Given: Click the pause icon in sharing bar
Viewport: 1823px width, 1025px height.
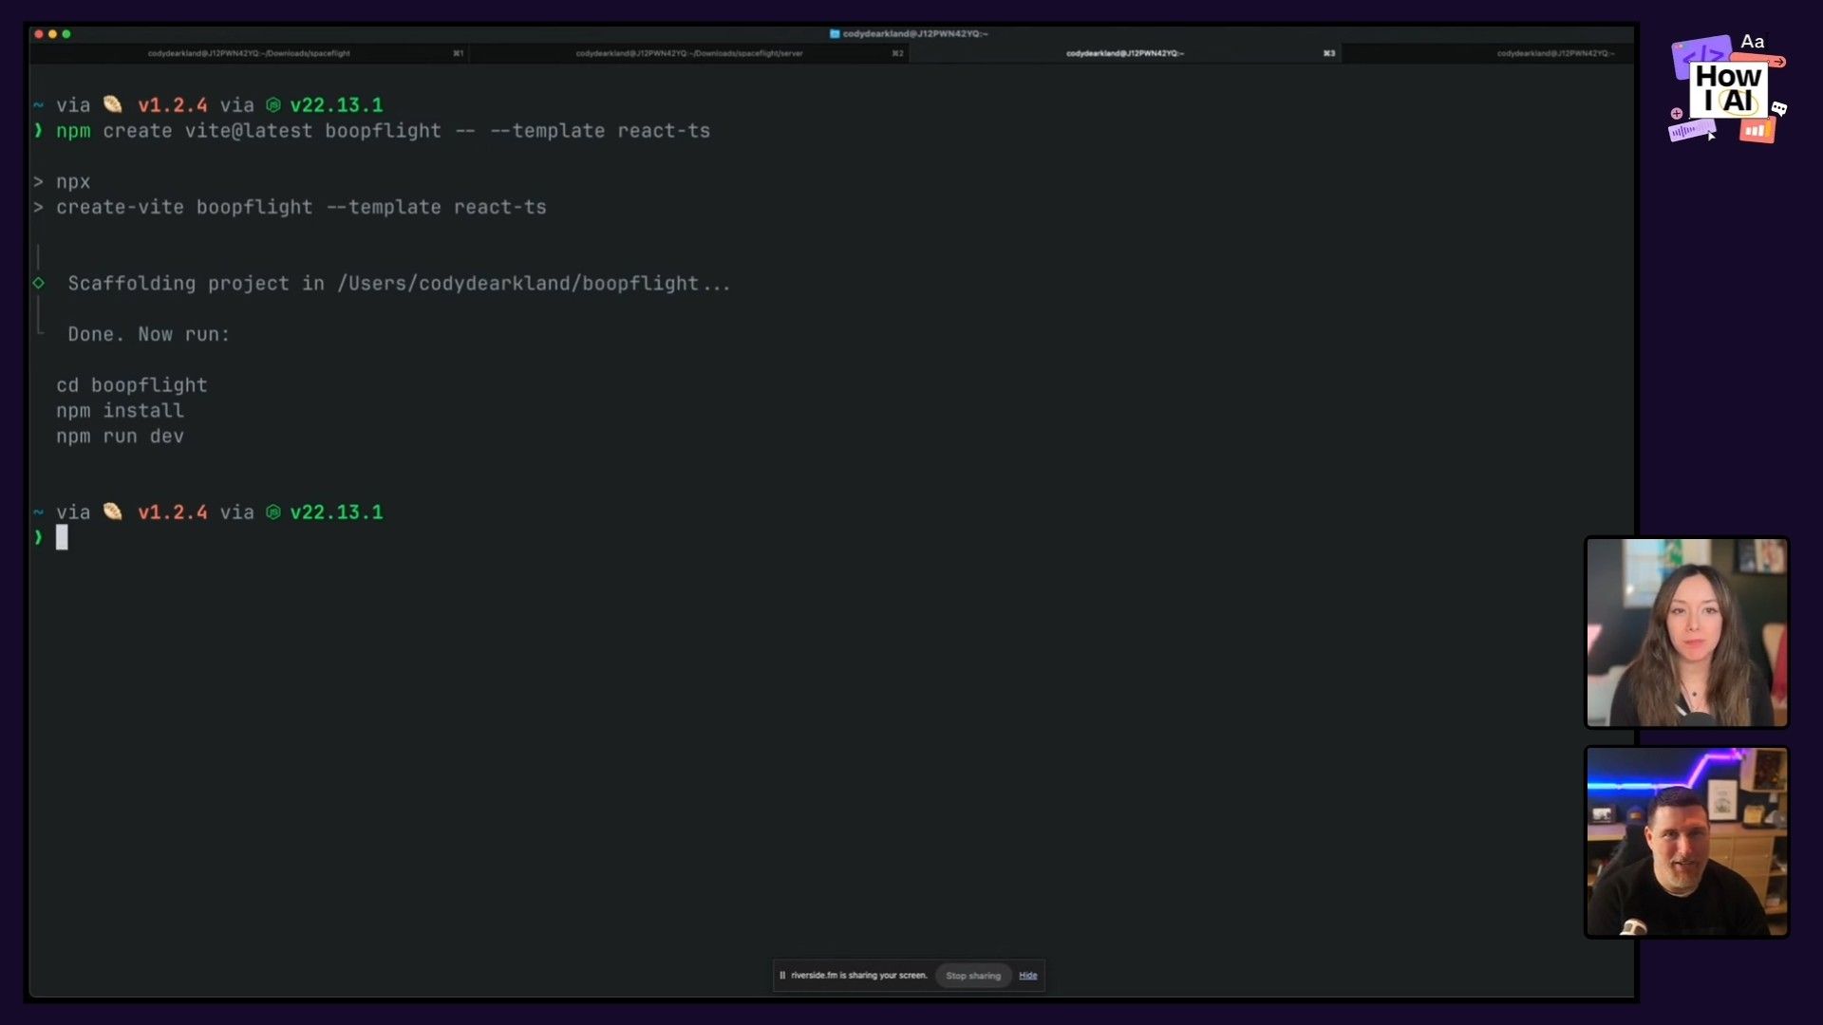Looking at the screenshot, I should pos(782,976).
